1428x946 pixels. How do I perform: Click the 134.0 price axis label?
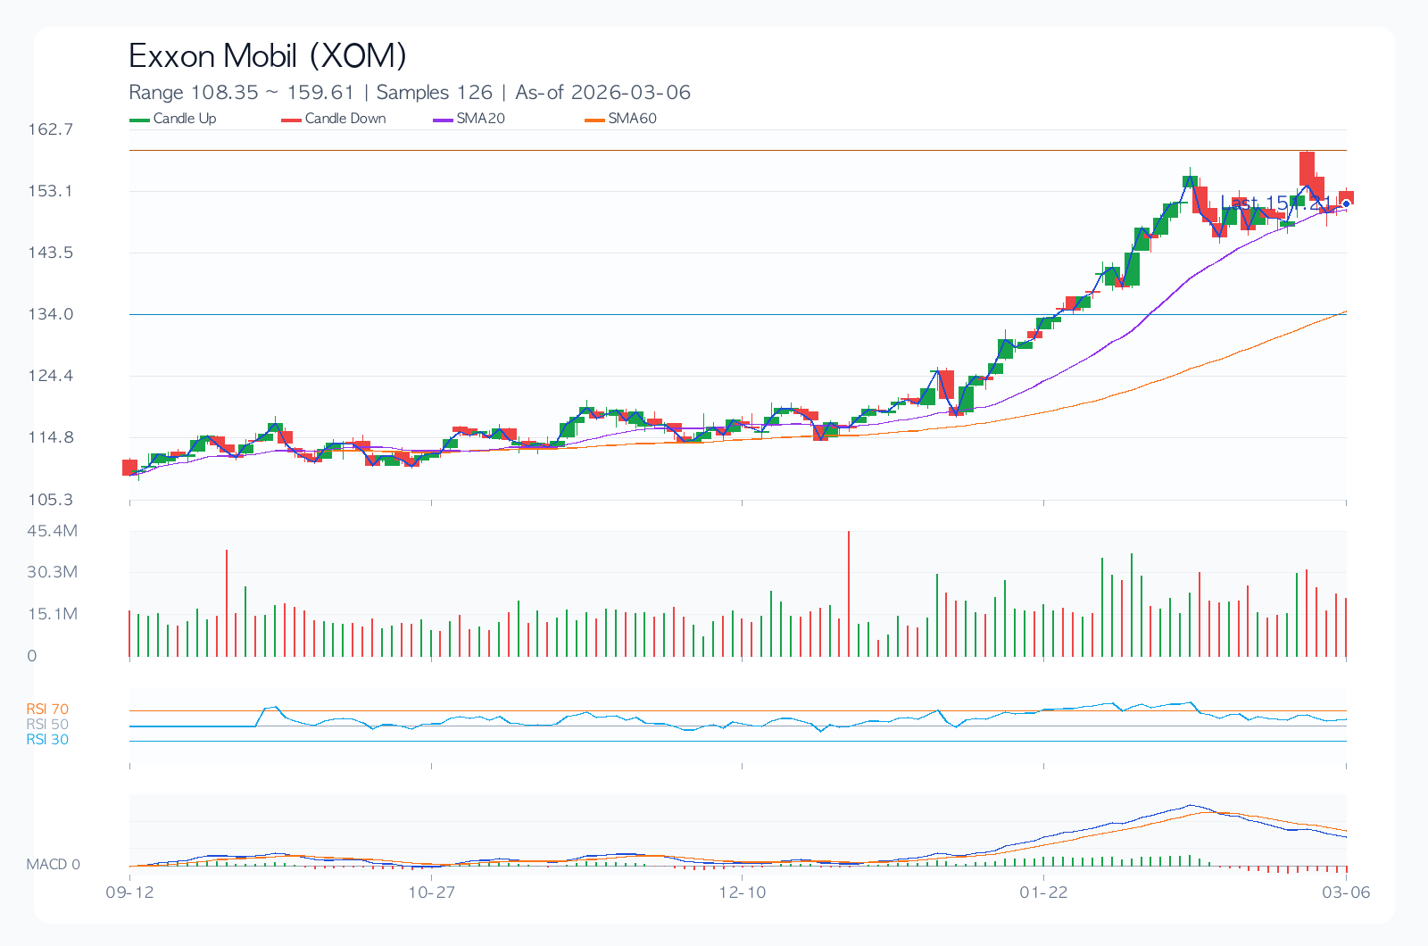click(50, 314)
